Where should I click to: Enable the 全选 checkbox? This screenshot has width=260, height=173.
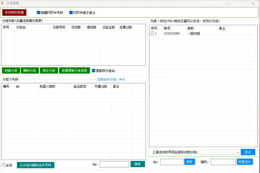pyautogui.click(x=4, y=165)
